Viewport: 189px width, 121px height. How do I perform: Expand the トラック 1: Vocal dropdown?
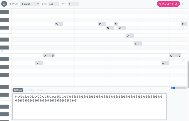pos(29,4)
